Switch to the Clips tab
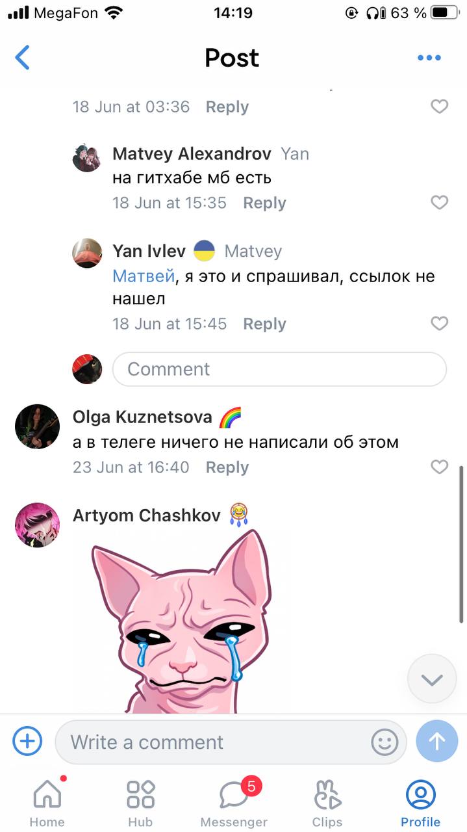The image size is (467, 832). tap(327, 803)
